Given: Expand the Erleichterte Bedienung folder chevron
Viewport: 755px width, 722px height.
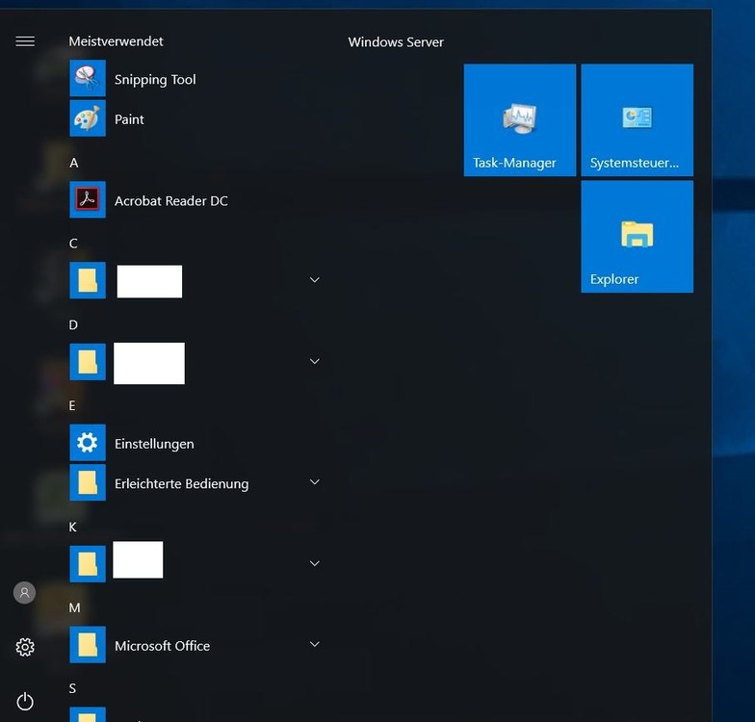Looking at the screenshot, I should [314, 482].
